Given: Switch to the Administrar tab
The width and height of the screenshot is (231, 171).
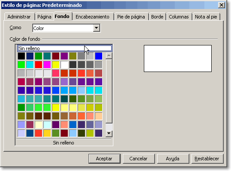Looking at the screenshot, I should click(19, 17).
